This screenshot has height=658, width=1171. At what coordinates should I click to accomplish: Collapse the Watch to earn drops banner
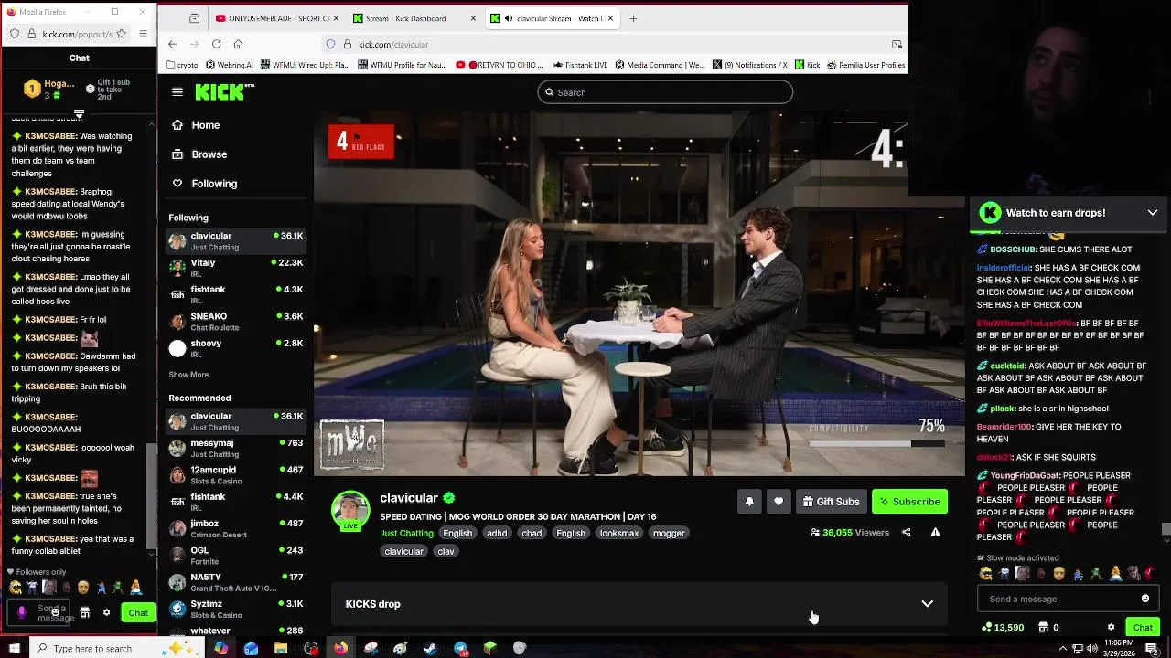point(1152,212)
